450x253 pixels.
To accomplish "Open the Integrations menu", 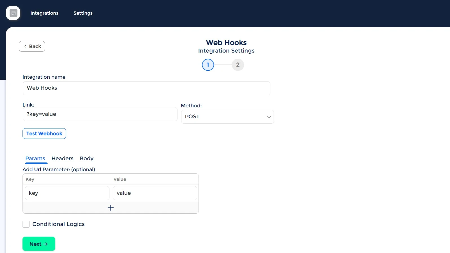I will (x=44, y=13).
